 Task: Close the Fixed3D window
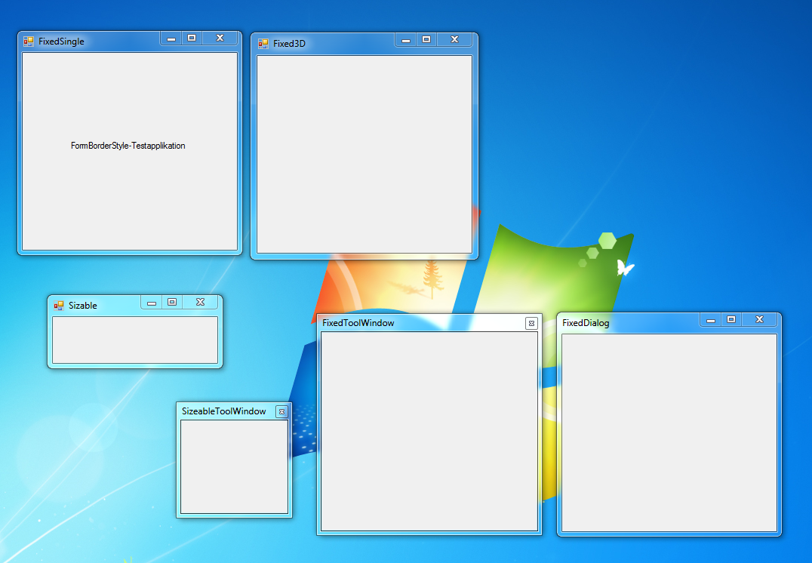pos(455,40)
